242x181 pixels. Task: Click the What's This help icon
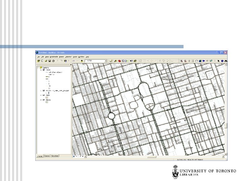tap(131, 61)
